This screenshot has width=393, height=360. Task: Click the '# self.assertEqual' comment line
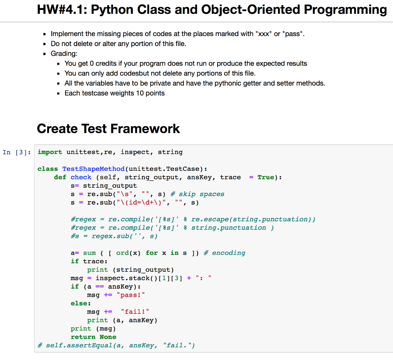[116, 345]
